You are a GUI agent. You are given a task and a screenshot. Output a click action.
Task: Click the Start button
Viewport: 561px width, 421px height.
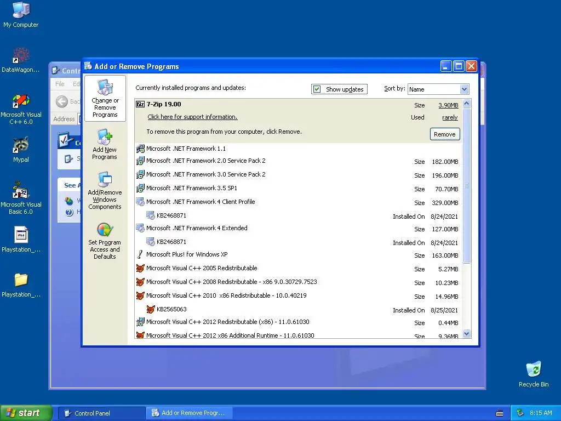click(26, 413)
